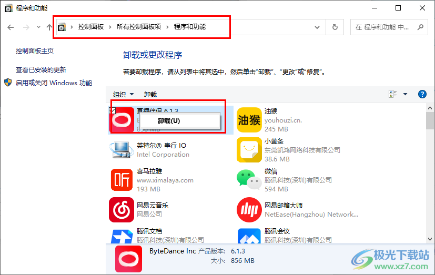The image size is (435, 275).
Task: Select the 喜马拉雅 app icon
Action: (122, 180)
